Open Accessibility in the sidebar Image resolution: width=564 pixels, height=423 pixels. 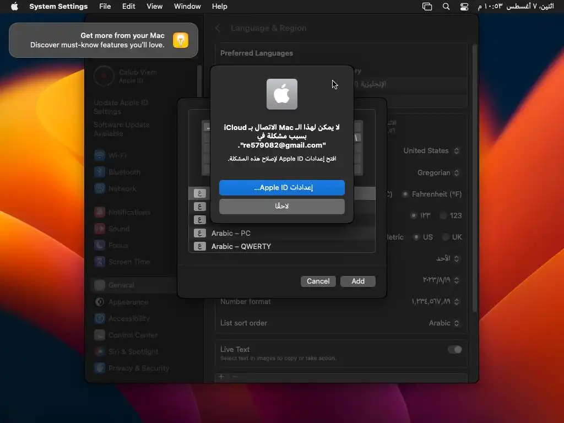[x=122, y=319]
